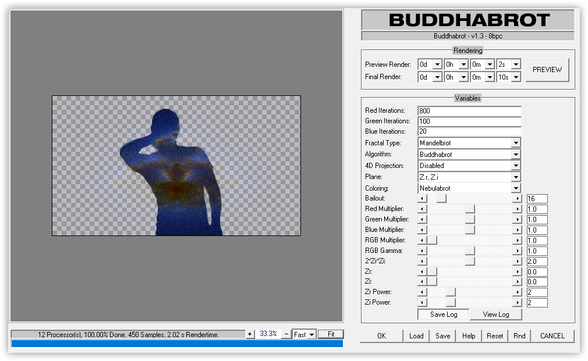Zoom in with the plus button

250,334
